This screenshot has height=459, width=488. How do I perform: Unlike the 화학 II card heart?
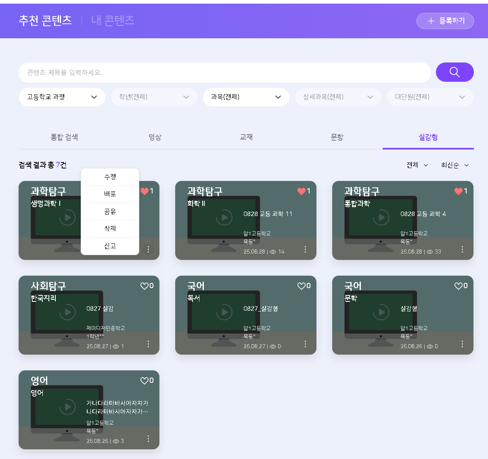coord(301,191)
